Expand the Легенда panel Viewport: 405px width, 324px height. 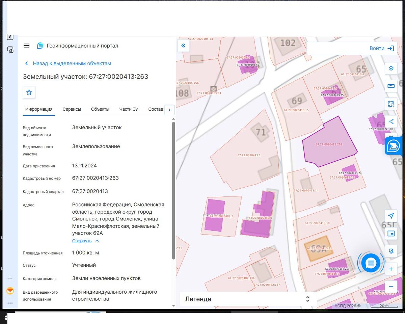[x=248, y=299]
